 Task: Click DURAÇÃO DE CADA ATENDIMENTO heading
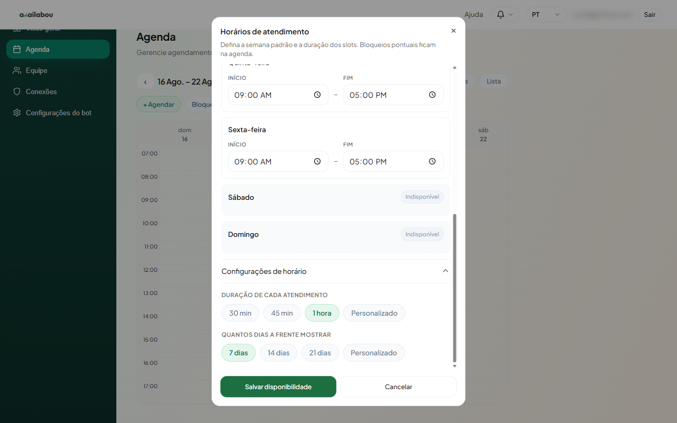point(275,295)
